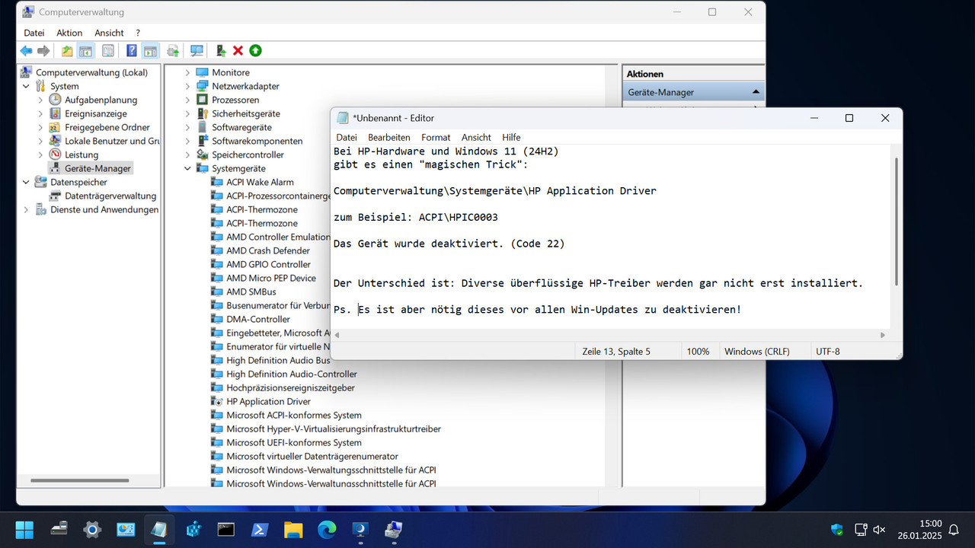The width and height of the screenshot is (975, 548).
Task: Open the Aktion menu in Computerverwaltung
Action: [x=69, y=33]
